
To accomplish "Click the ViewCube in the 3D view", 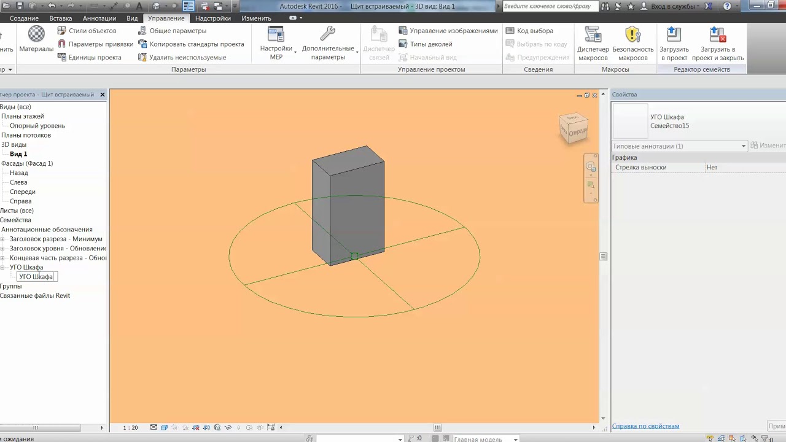I will click(574, 128).
